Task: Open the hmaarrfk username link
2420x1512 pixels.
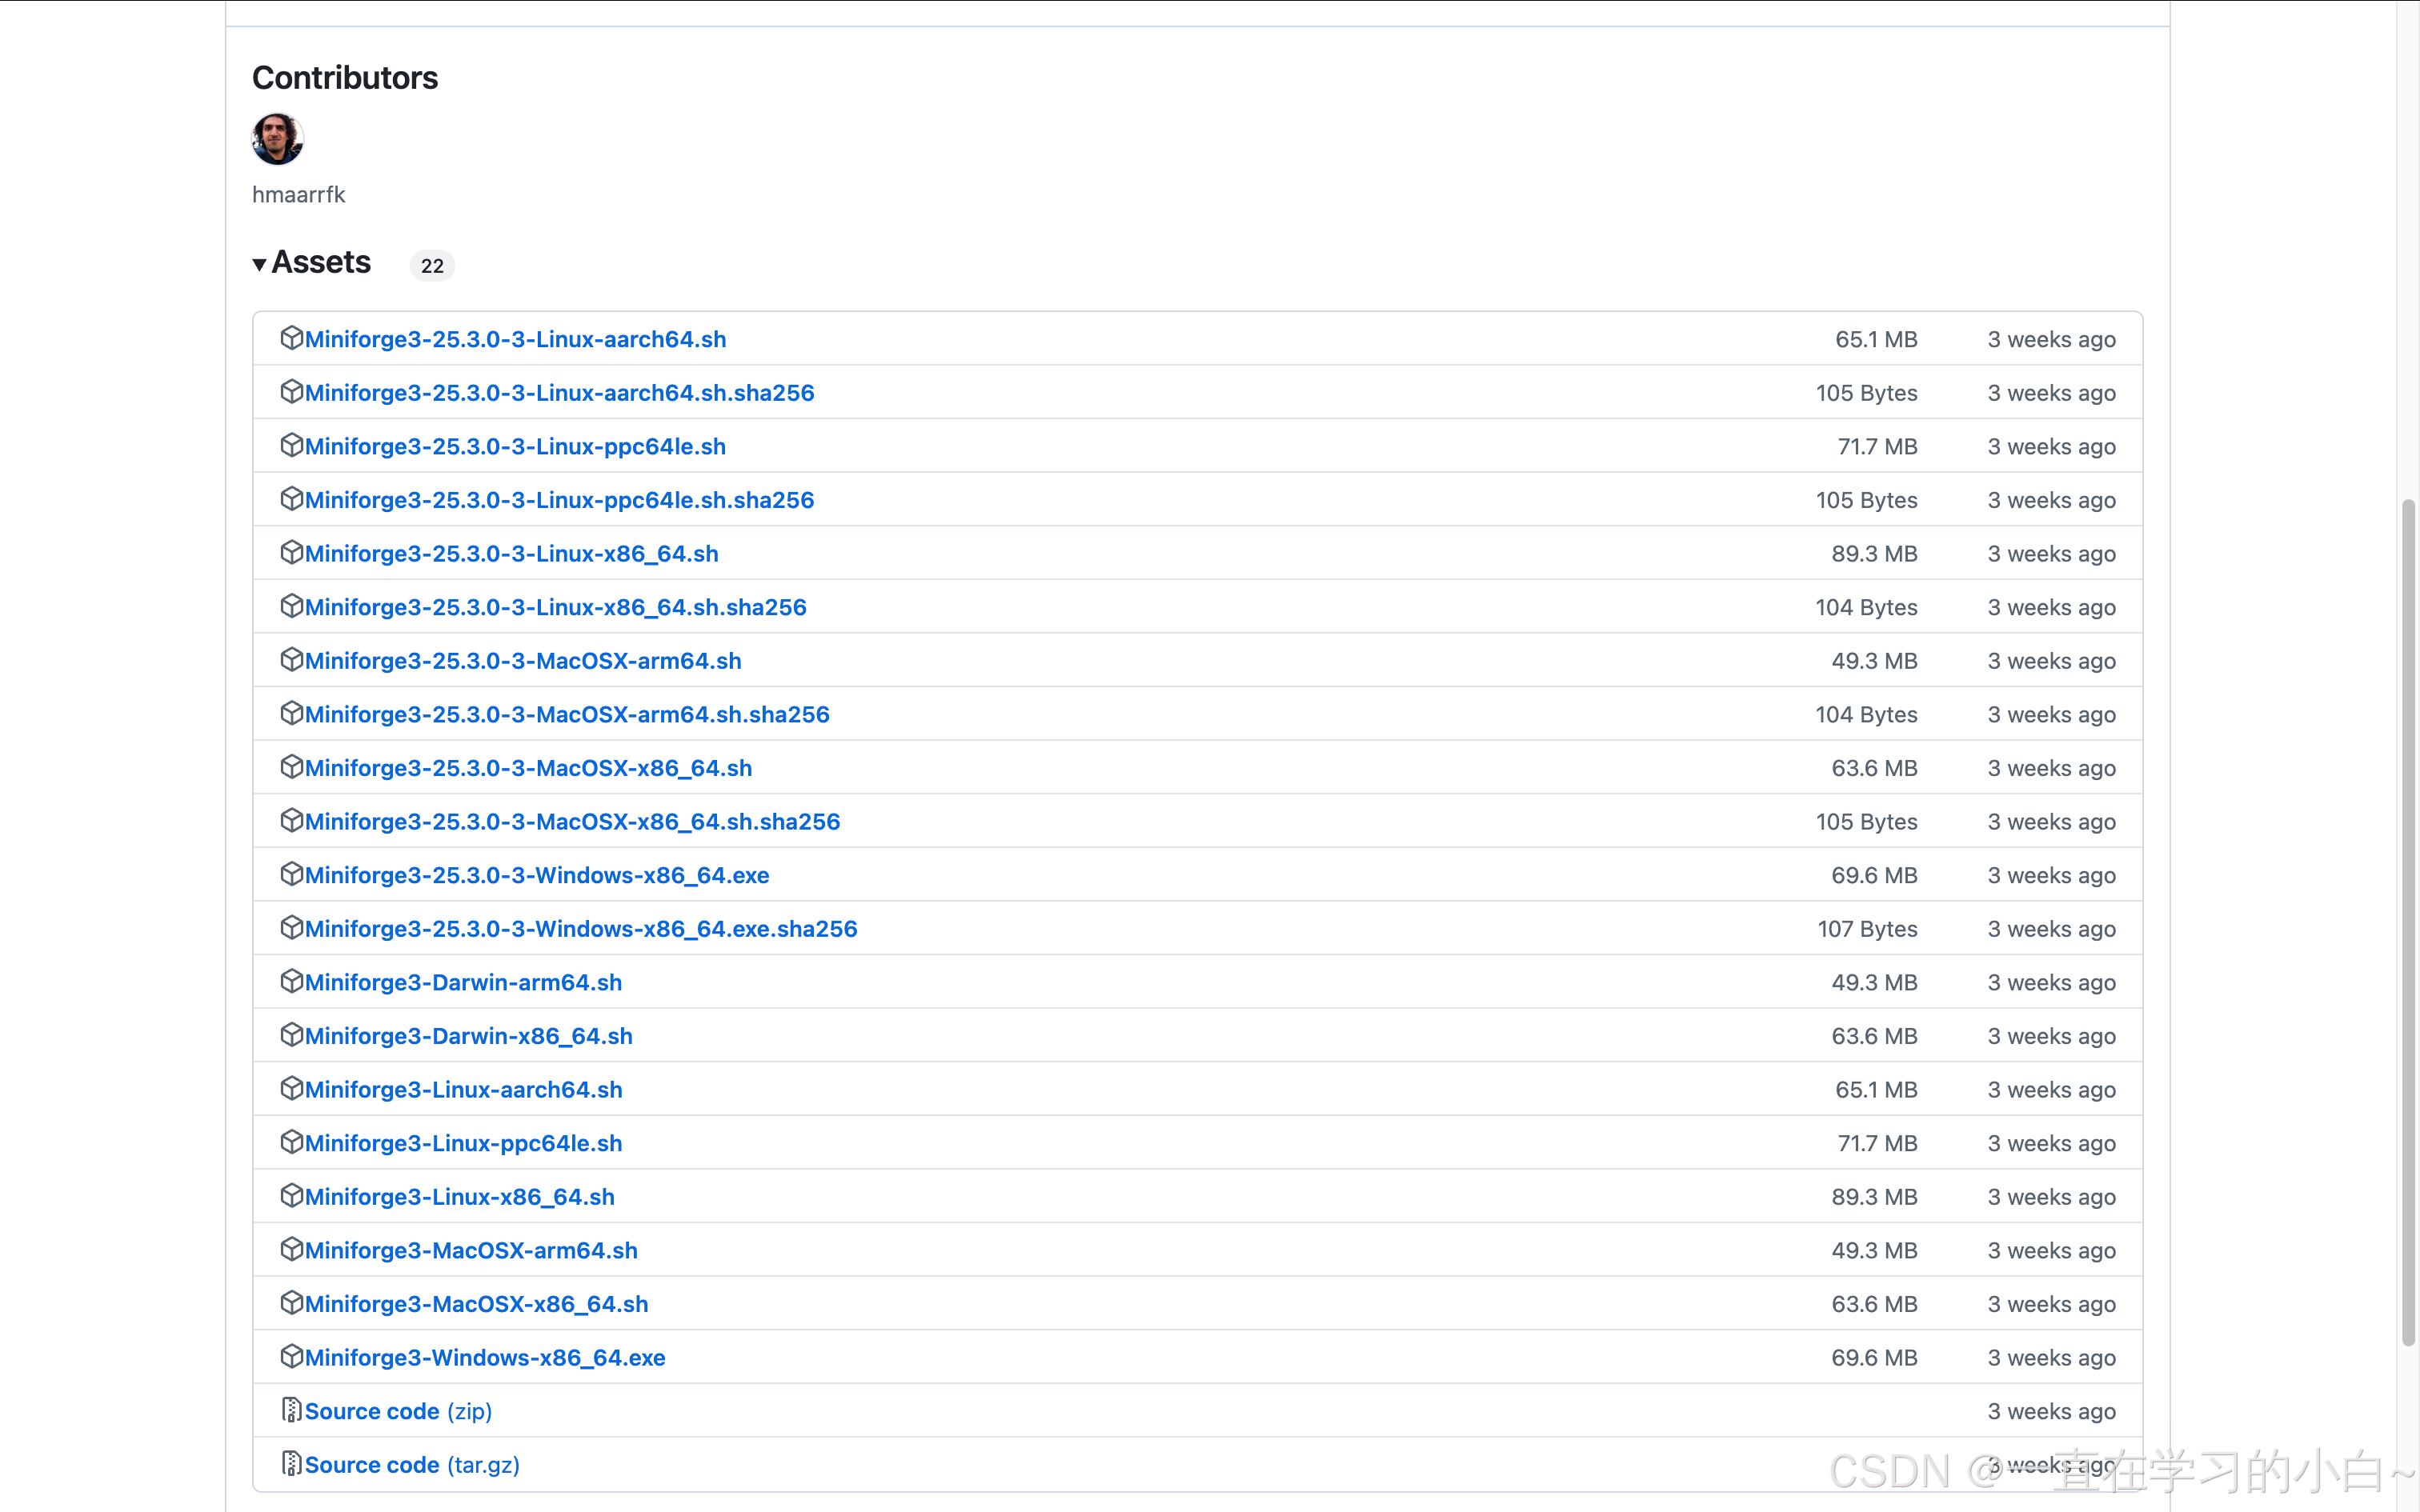Action: (x=298, y=195)
